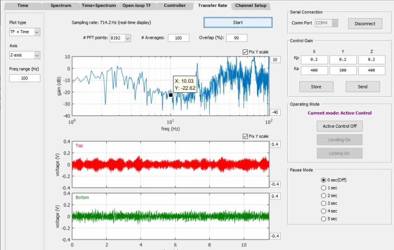Click the data cursor marker on gain plot
This screenshot has height=250, width=394.
171,95
